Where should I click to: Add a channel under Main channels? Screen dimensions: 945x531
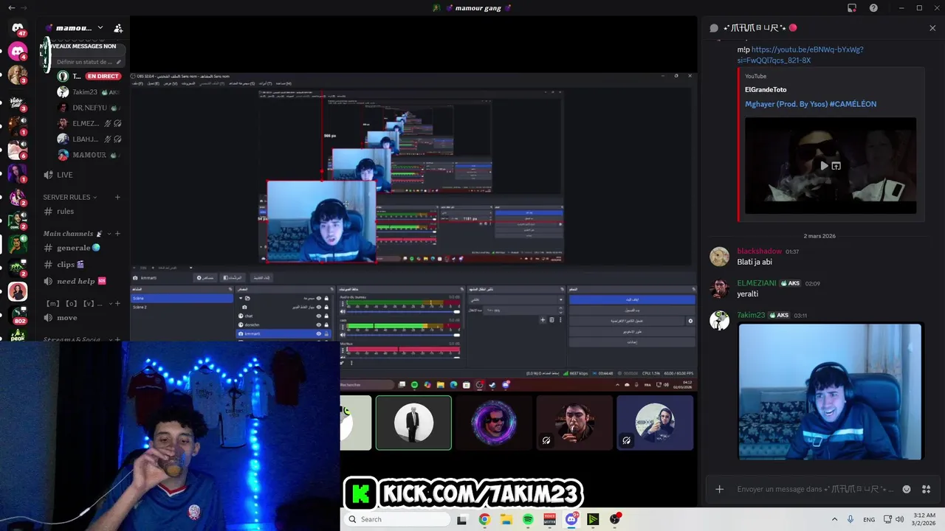coord(117,234)
